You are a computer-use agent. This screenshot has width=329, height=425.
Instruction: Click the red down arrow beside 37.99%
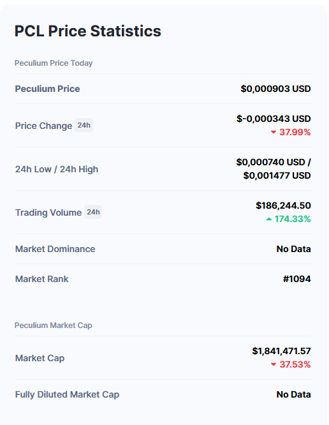[x=274, y=132]
